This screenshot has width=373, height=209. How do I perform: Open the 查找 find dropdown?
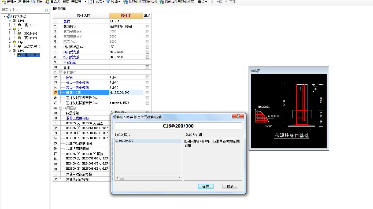pos(206,2)
